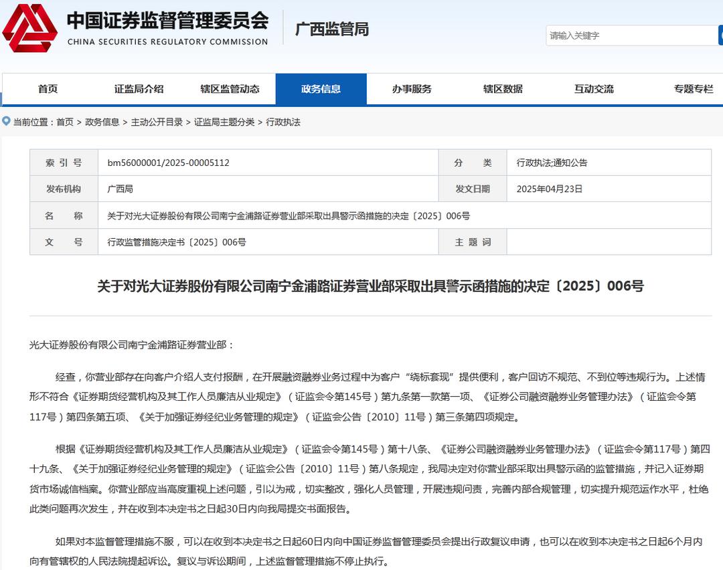723x570 pixels.
Task: Navigate to 主动公开目录 in breadcrumb
Action: pyautogui.click(x=157, y=122)
